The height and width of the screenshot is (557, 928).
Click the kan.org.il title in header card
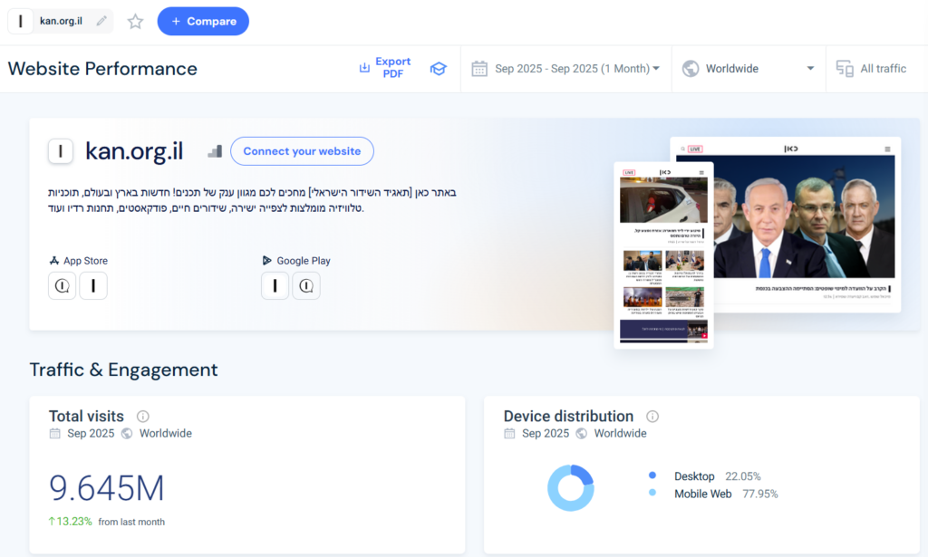pyautogui.click(x=134, y=151)
